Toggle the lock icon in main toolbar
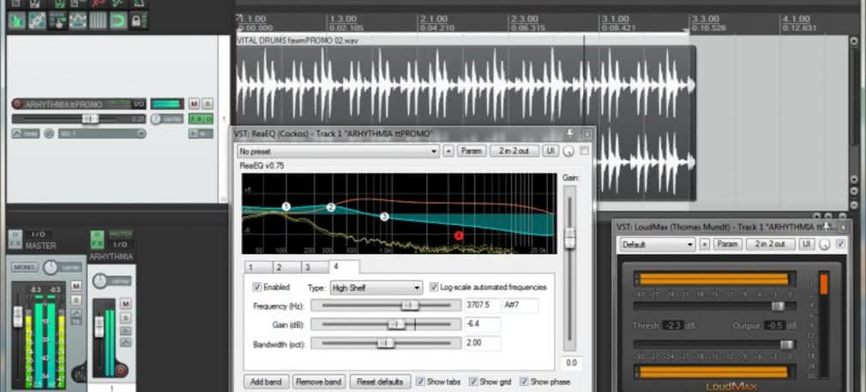 click(139, 21)
